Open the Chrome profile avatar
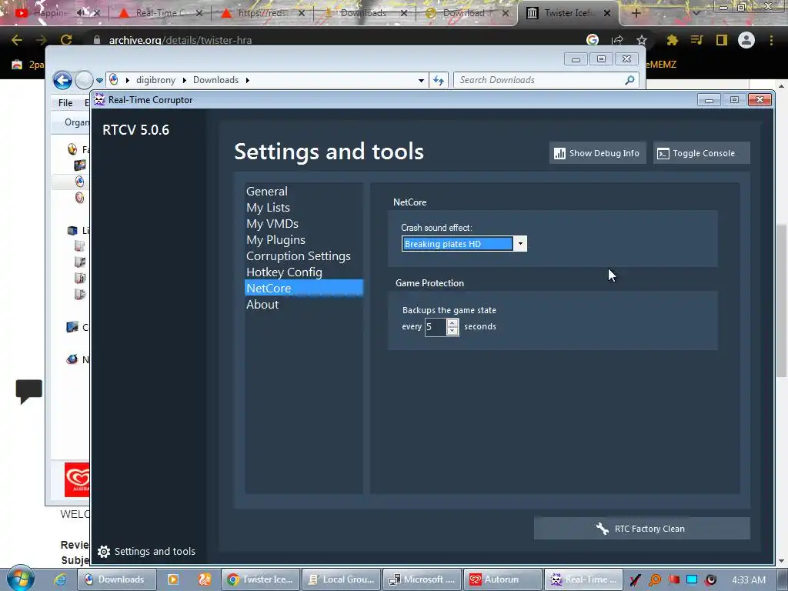 (x=746, y=40)
